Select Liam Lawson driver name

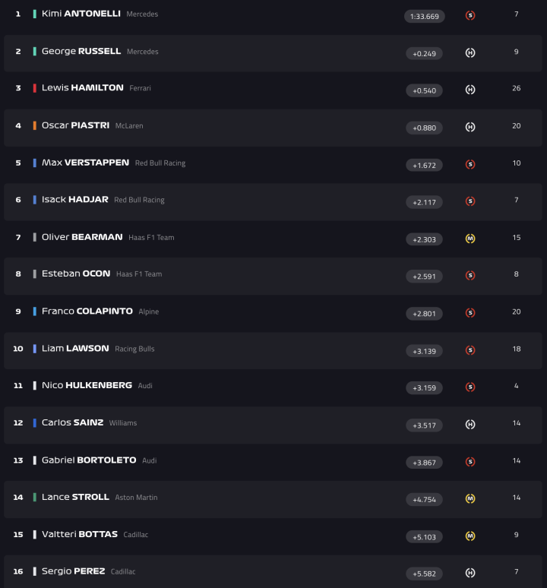[x=75, y=349]
